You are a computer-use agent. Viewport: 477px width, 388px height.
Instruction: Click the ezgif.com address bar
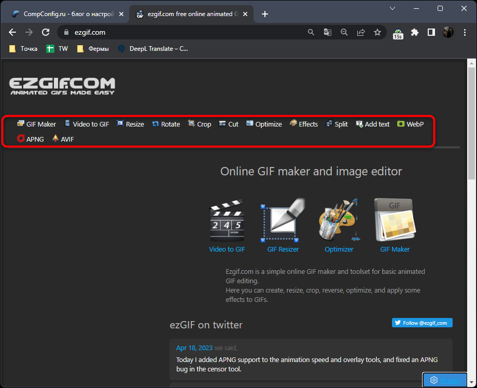pos(181,32)
